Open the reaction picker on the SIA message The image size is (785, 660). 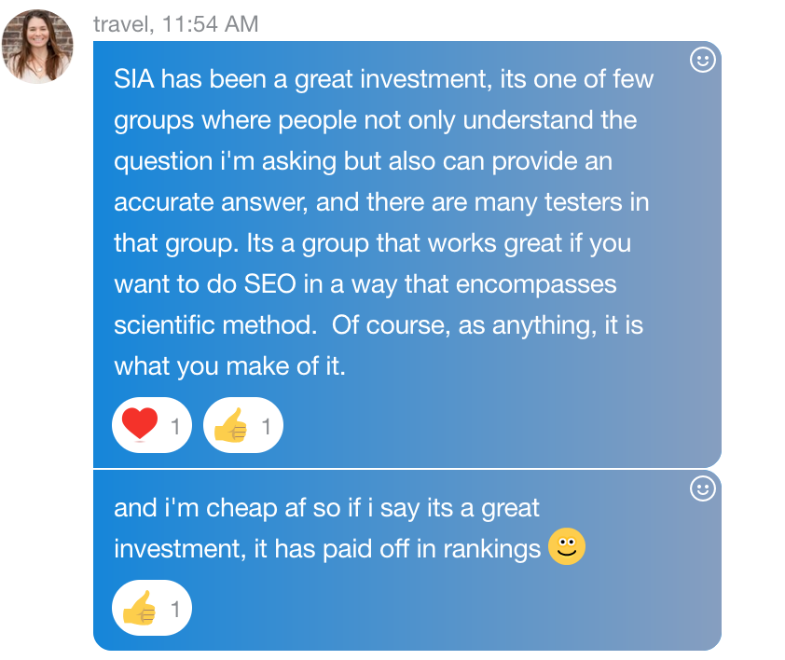point(703,61)
